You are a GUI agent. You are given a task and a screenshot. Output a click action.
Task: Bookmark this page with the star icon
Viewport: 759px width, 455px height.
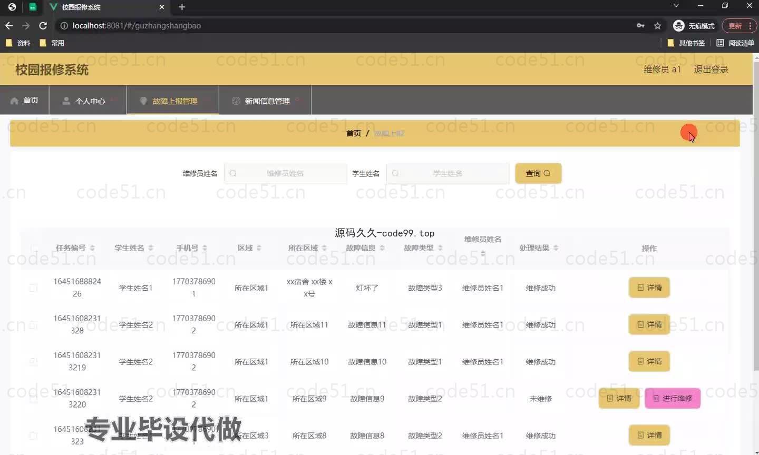[657, 25]
